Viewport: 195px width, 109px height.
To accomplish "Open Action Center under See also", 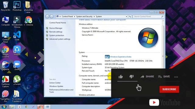I will 55,83.
